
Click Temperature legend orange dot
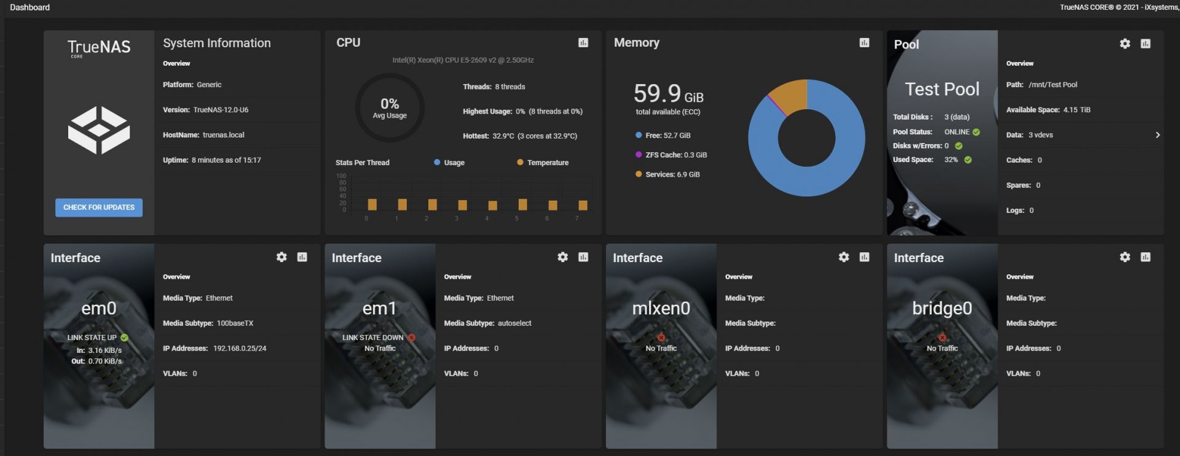[520, 163]
